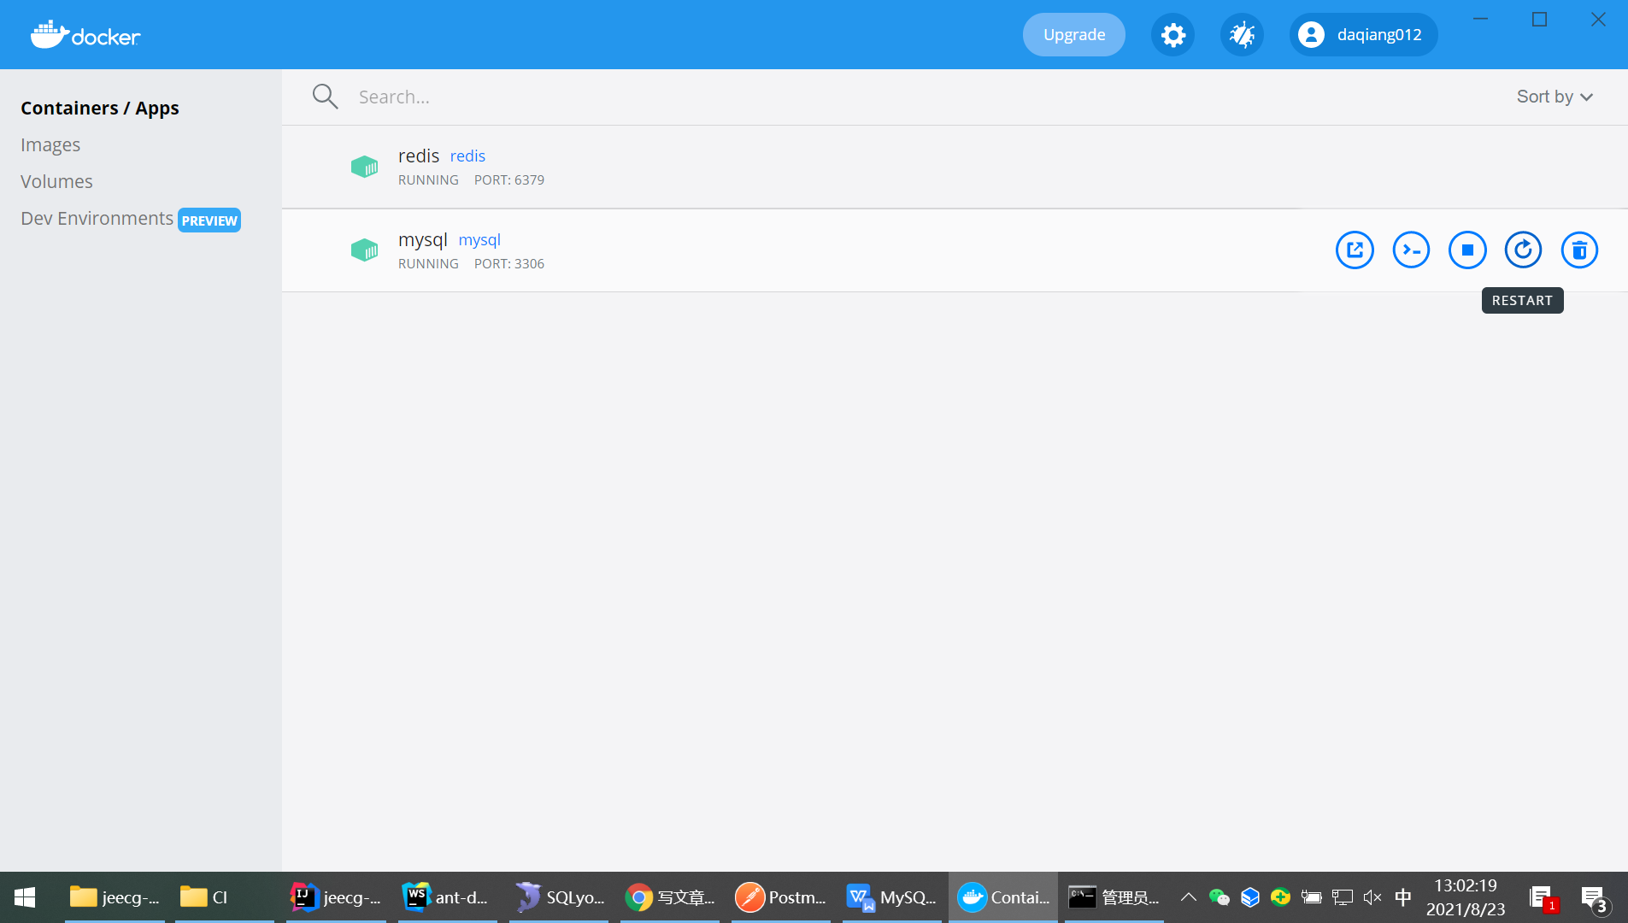Viewport: 1628px width, 923px height.
Task: Switch to admin command prompt taskbar item
Action: (1114, 897)
